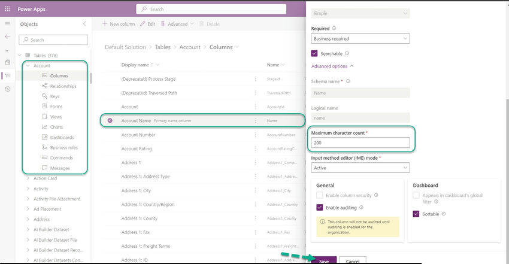Select Charts under Account
This screenshot has height=264, width=509.
coord(56,127)
